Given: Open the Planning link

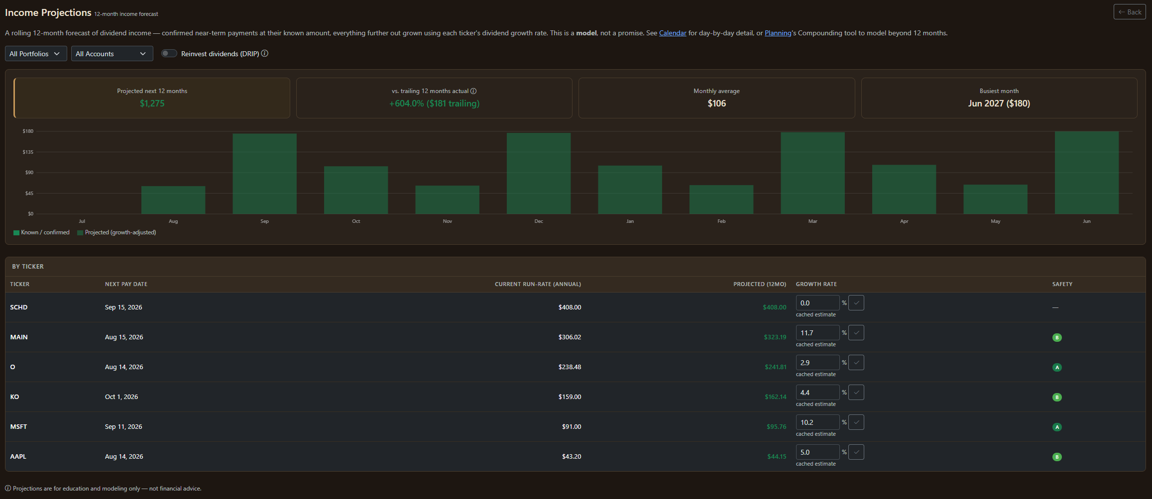Looking at the screenshot, I should pyautogui.click(x=778, y=33).
